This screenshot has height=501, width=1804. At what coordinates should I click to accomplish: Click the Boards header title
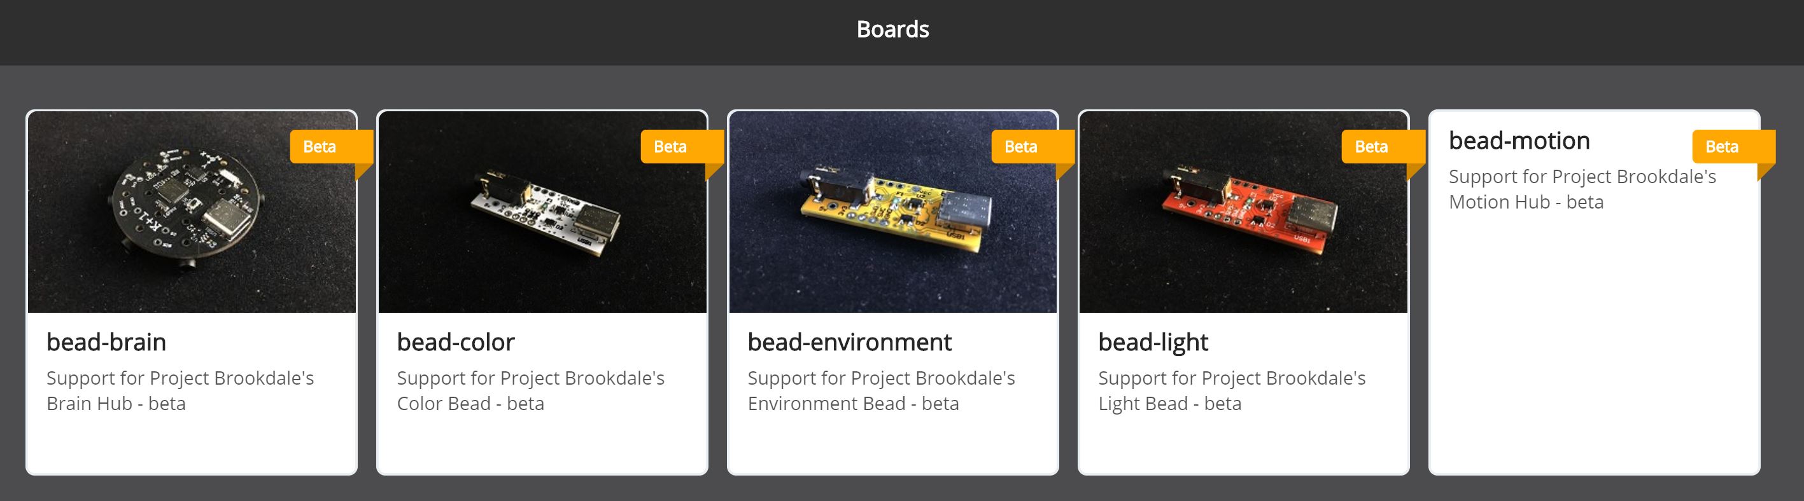click(x=893, y=29)
